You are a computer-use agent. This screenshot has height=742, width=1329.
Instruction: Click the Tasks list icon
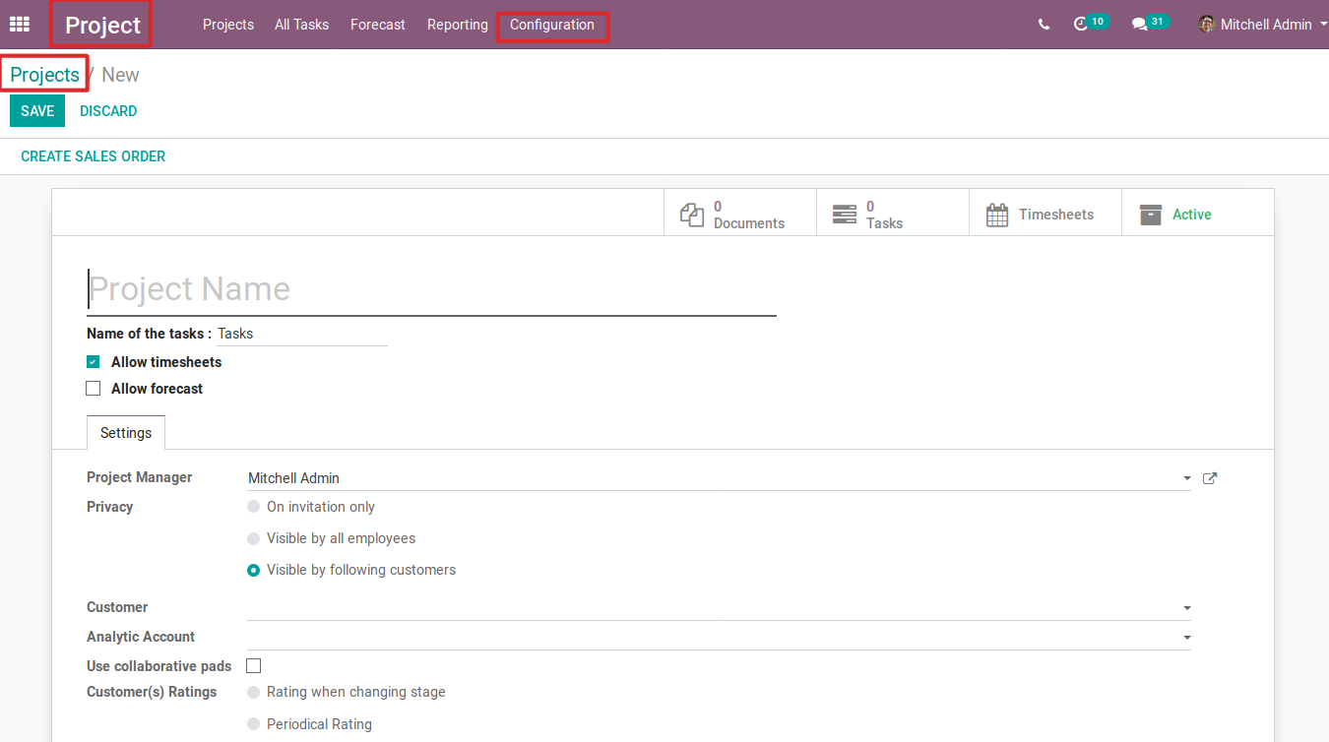[x=845, y=215]
